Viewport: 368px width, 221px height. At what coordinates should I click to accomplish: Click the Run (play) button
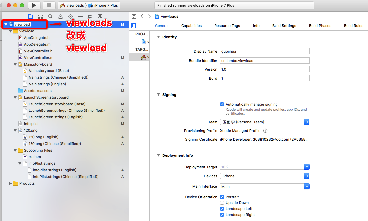tap(34, 5)
